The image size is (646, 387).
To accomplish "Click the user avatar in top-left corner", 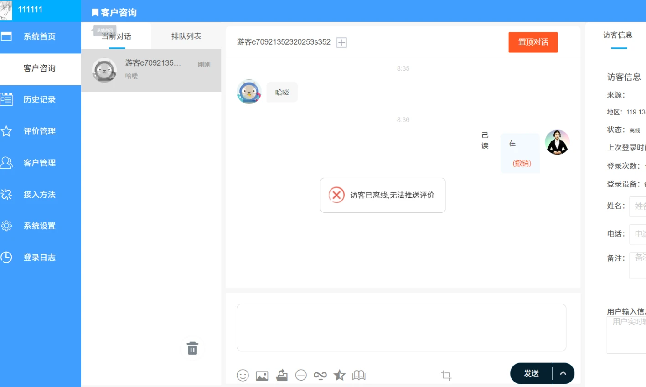I will [6, 10].
